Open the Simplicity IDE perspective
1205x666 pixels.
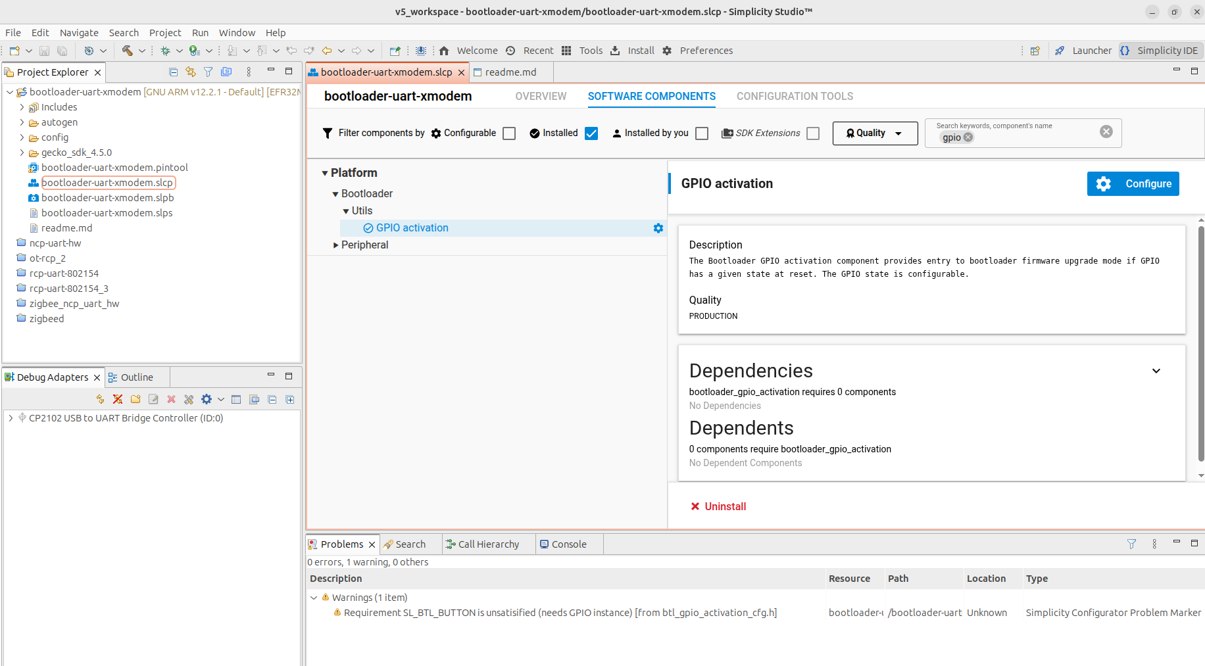tap(1161, 51)
